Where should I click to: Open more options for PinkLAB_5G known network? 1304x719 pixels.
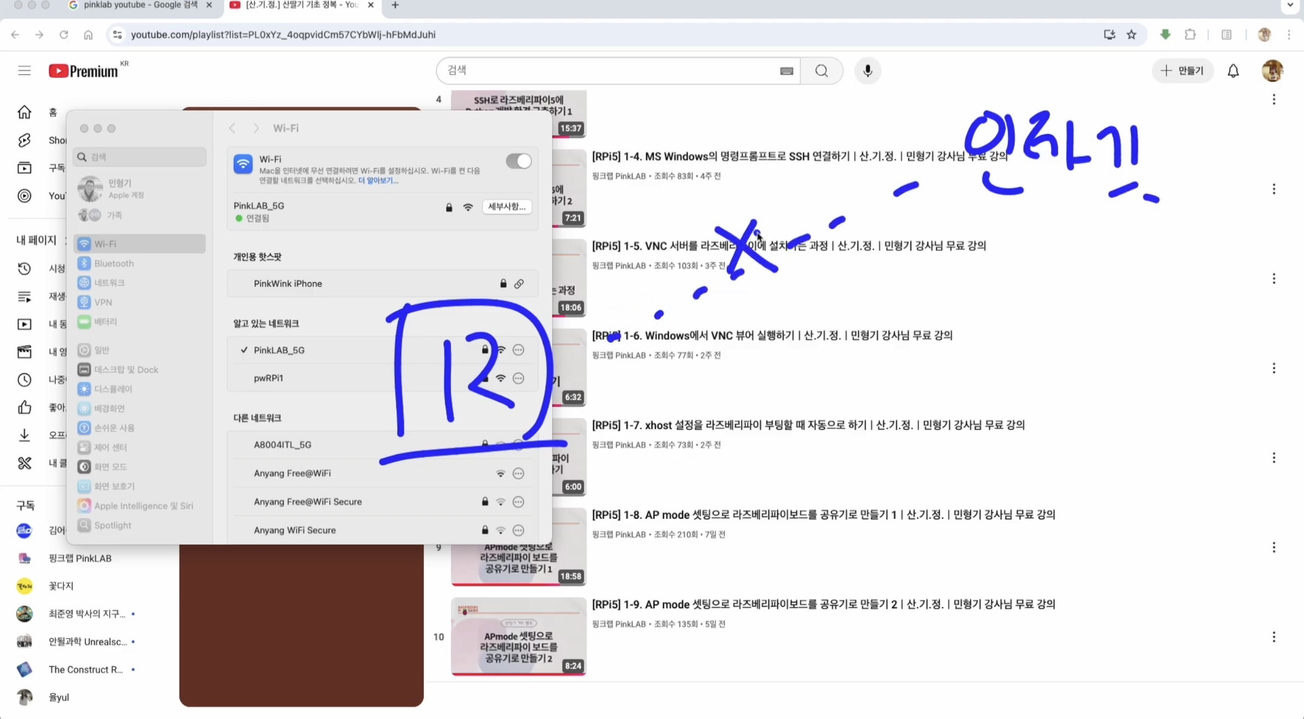[x=518, y=350]
